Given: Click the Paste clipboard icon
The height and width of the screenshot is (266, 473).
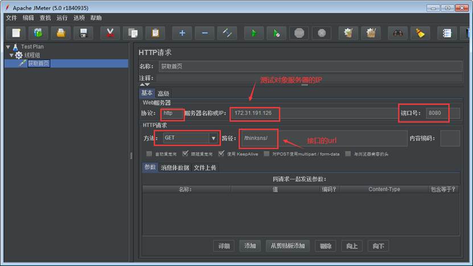Looking at the screenshot, I should pyautogui.click(x=155, y=33).
